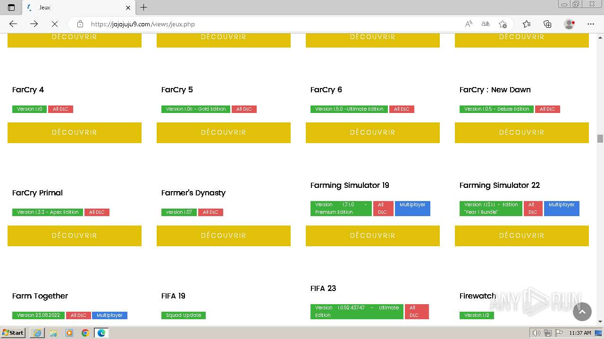Image resolution: width=604 pixels, height=339 pixels.
Task: Click Multiplayer tag of Farm Together
Action: pyautogui.click(x=109, y=315)
